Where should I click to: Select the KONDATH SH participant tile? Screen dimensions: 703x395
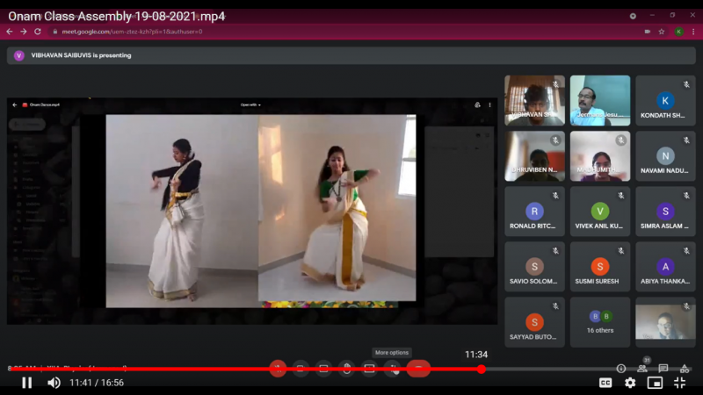coord(665,100)
